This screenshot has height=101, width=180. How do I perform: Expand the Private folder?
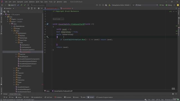click(12, 29)
